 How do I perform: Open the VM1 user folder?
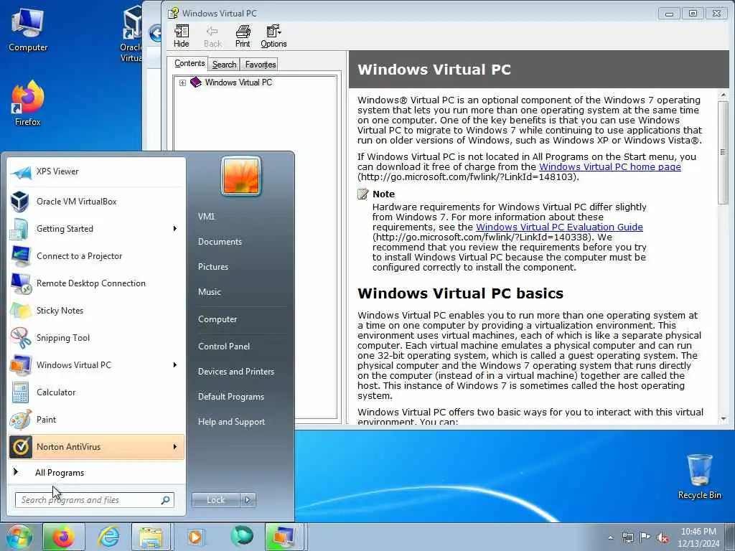(x=206, y=217)
